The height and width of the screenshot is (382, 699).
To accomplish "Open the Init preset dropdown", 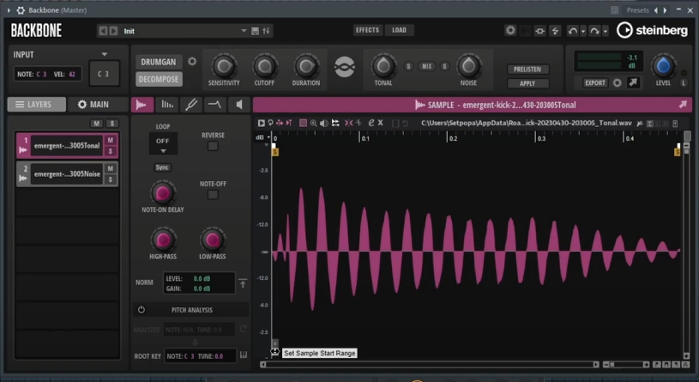I will click(244, 31).
